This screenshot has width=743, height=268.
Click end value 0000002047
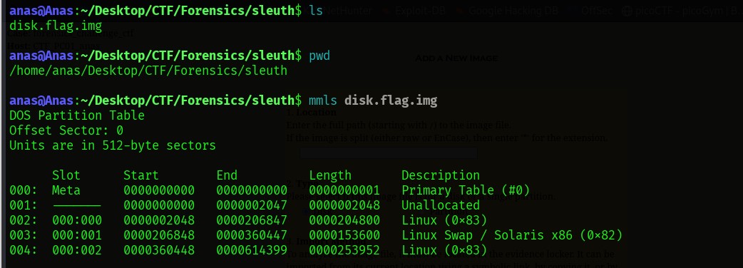[252, 205]
